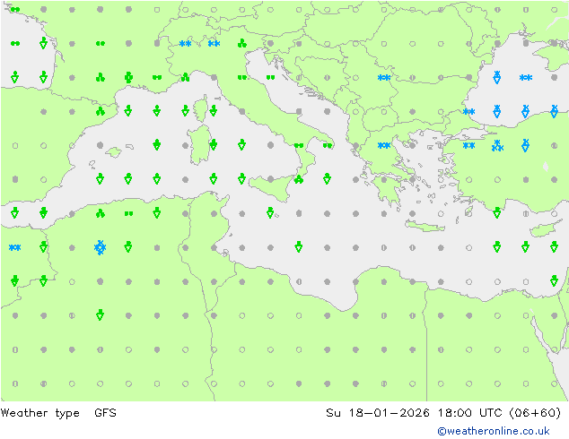
Task: Select the blue snow symbol on Serbia-Bulgaria border
Action: [384, 78]
